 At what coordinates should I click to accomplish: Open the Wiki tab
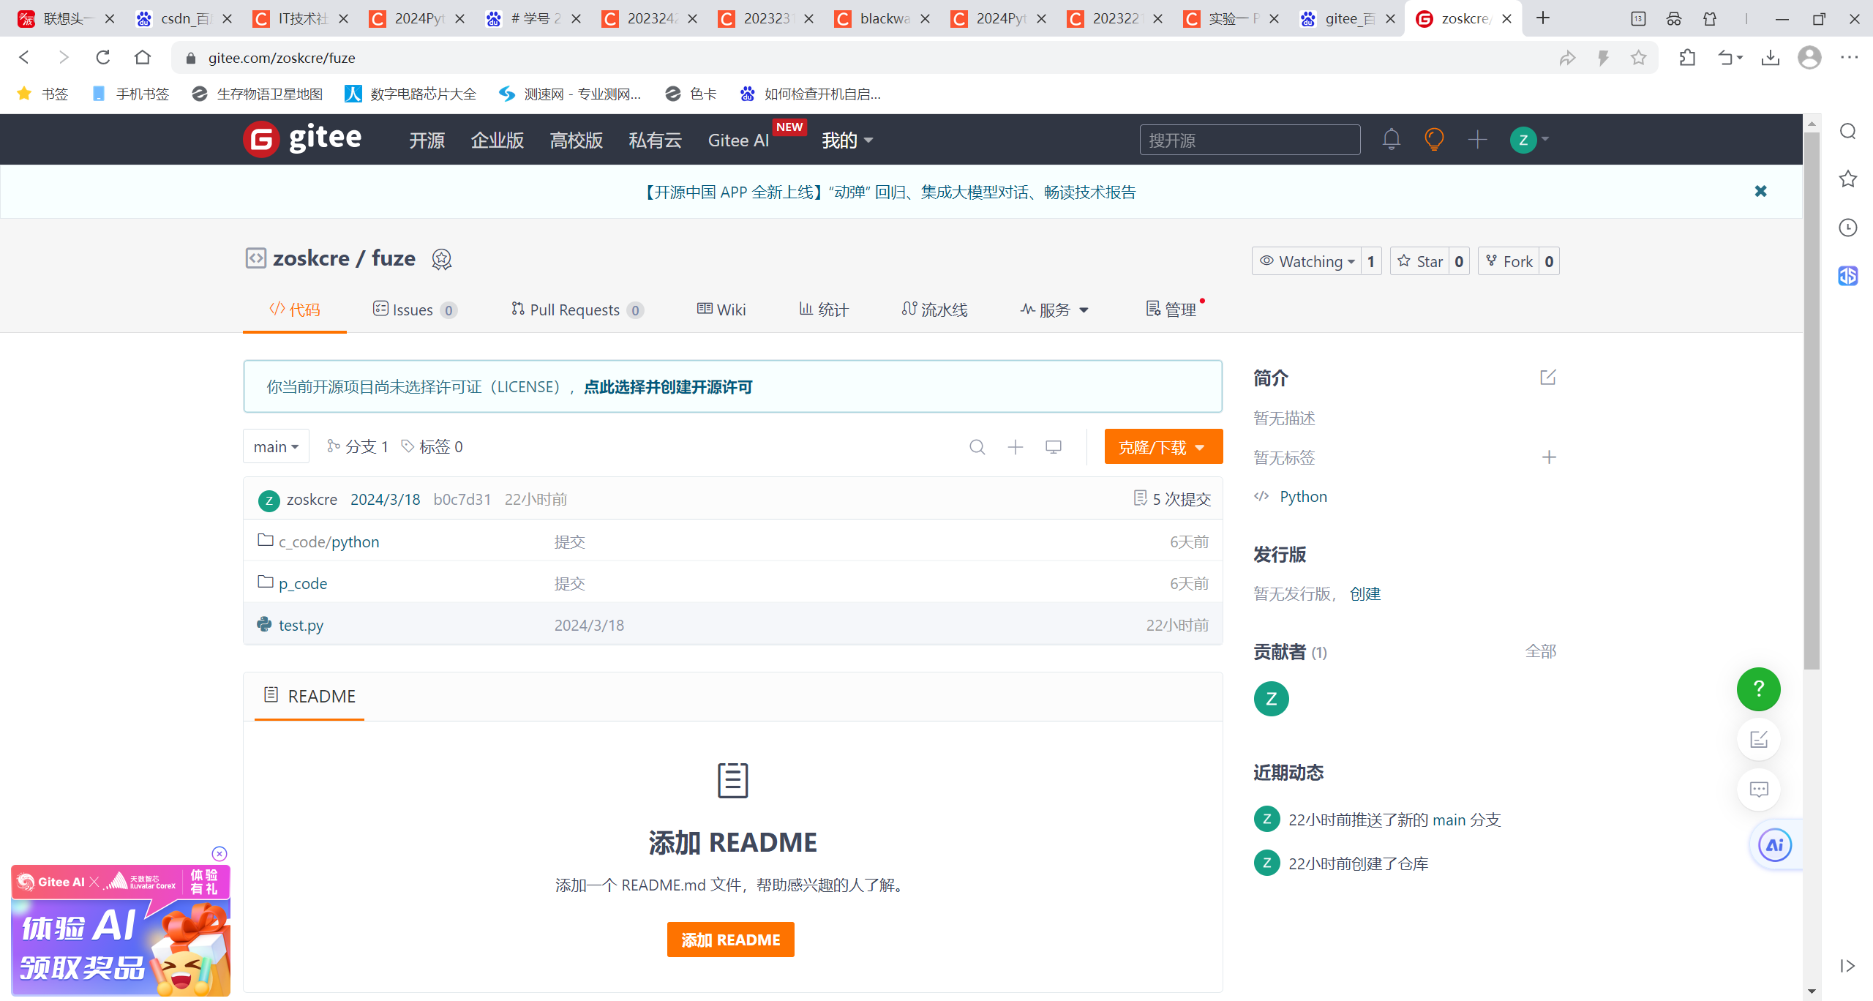[721, 310]
